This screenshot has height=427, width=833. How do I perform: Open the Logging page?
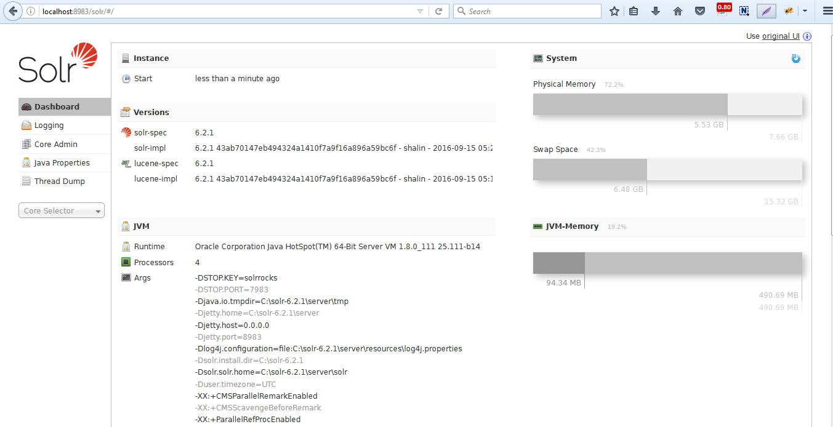point(65,126)
